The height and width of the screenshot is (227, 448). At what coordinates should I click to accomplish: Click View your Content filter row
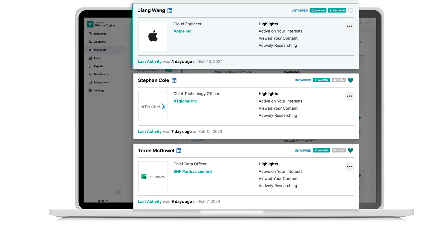click(154, 71)
